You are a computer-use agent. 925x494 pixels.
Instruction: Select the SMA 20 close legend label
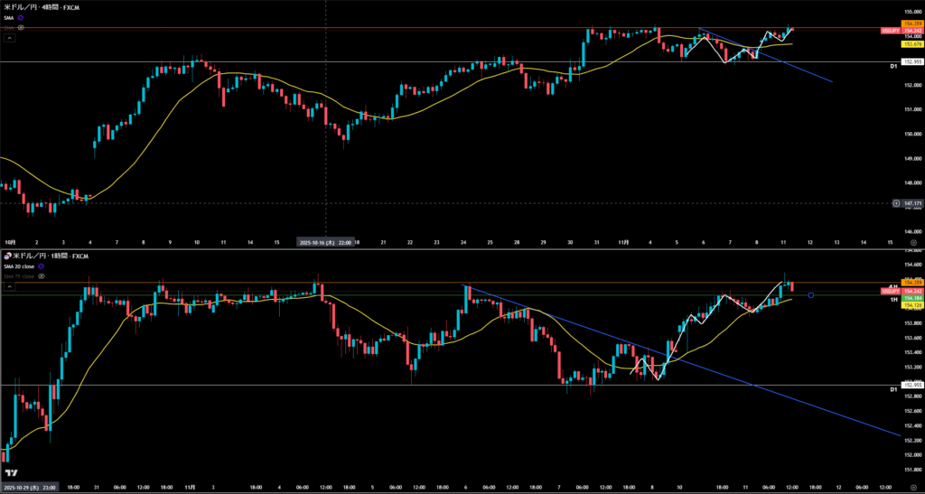pyautogui.click(x=20, y=267)
